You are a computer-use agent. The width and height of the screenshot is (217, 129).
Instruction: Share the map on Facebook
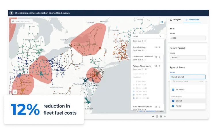(x=161, y=116)
